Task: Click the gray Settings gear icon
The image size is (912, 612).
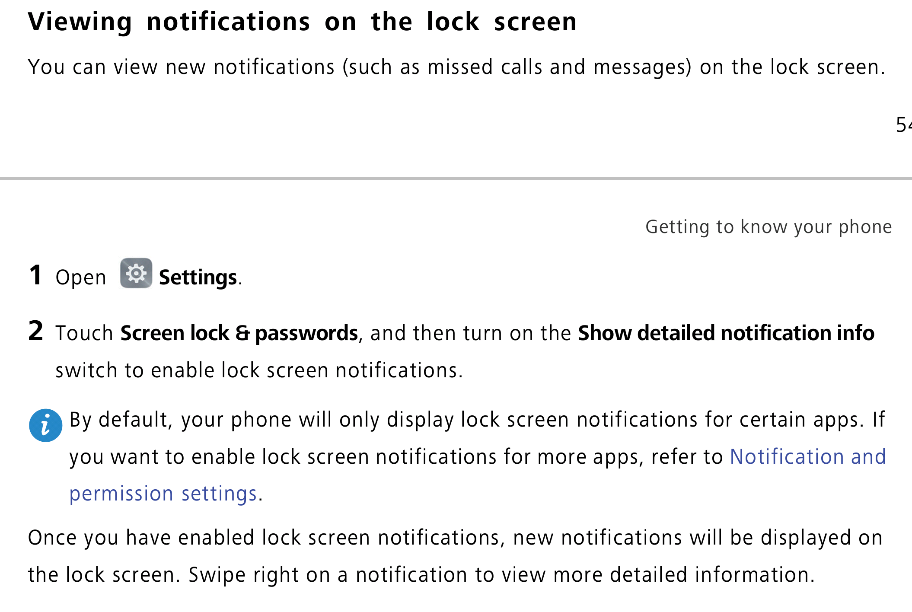Action: (136, 273)
